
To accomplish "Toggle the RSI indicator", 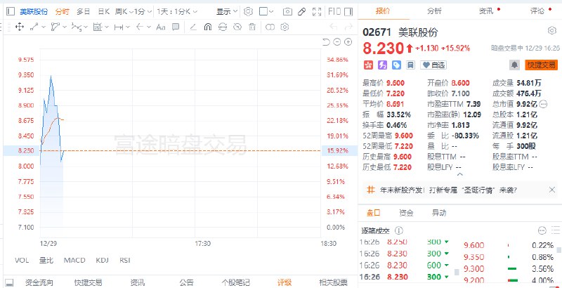I will click(x=125, y=261).
